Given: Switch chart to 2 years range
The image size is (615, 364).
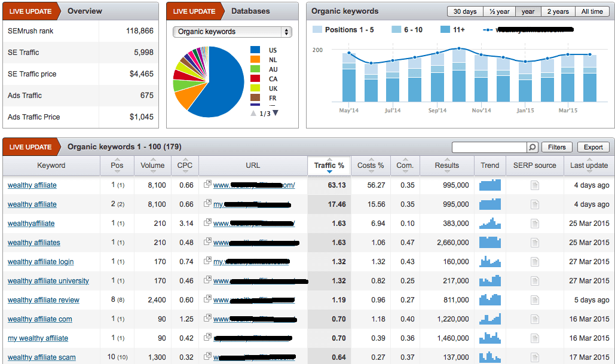Looking at the screenshot, I should pyautogui.click(x=558, y=11).
